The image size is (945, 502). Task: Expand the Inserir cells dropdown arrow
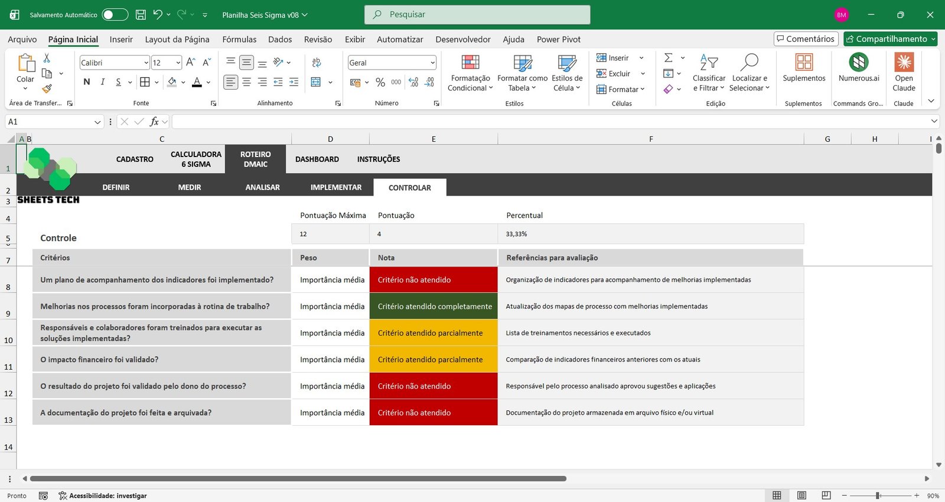tap(641, 58)
